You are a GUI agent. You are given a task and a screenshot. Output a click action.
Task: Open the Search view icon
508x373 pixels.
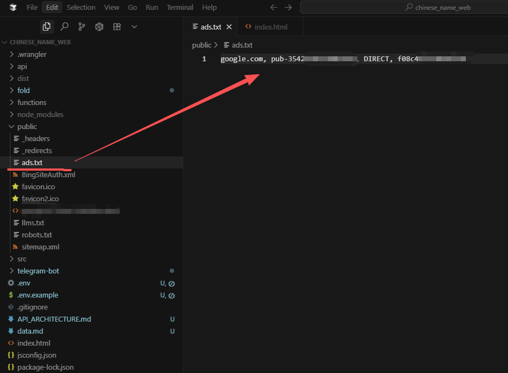(x=64, y=26)
